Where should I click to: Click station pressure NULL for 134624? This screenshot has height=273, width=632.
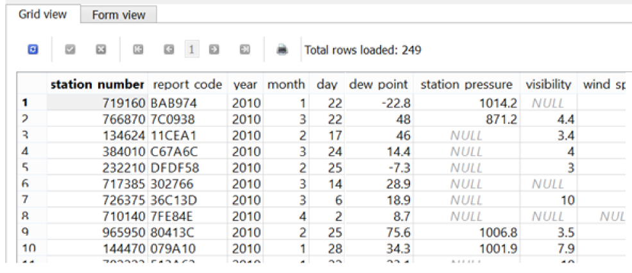click(466, 135)
